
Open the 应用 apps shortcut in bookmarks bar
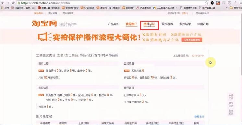[x=5, y=8]
